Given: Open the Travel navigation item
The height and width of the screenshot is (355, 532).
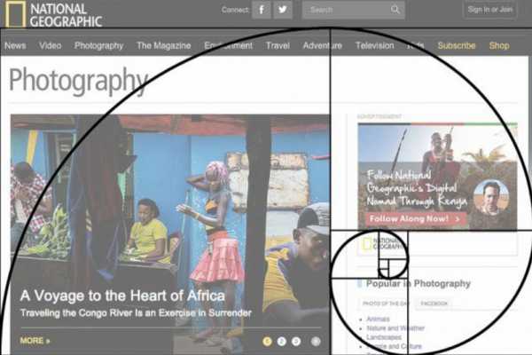Looking at the screenshot, I should click(278, 45).
